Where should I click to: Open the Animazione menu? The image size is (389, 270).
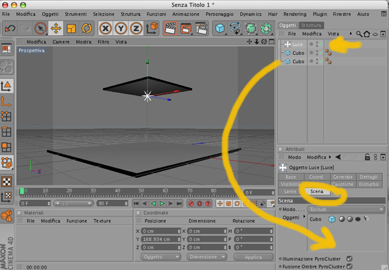click(186, 14)
